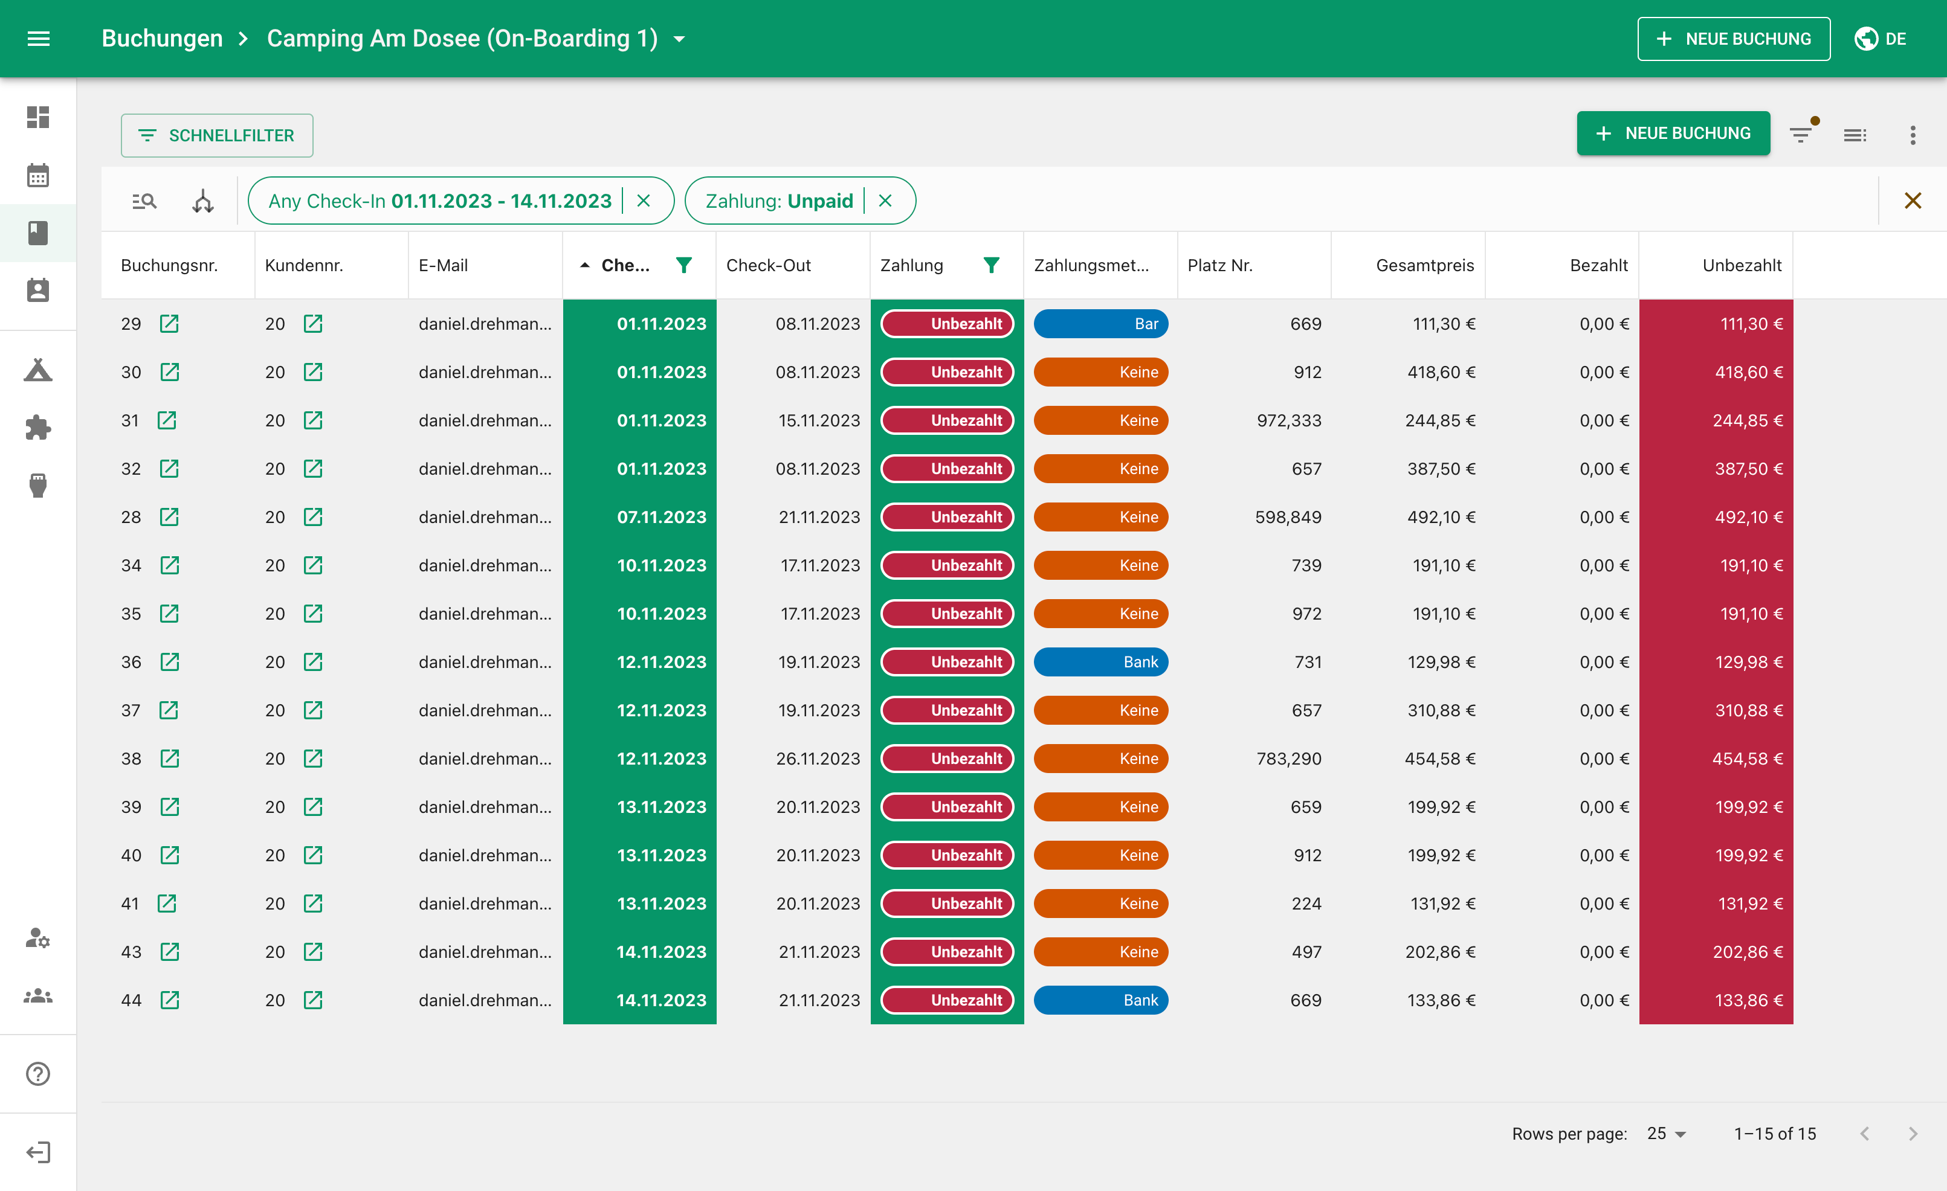Open the three-dot more options menu
The width and height of the screenshot is (1947, 1191).
pos(1912,135)
